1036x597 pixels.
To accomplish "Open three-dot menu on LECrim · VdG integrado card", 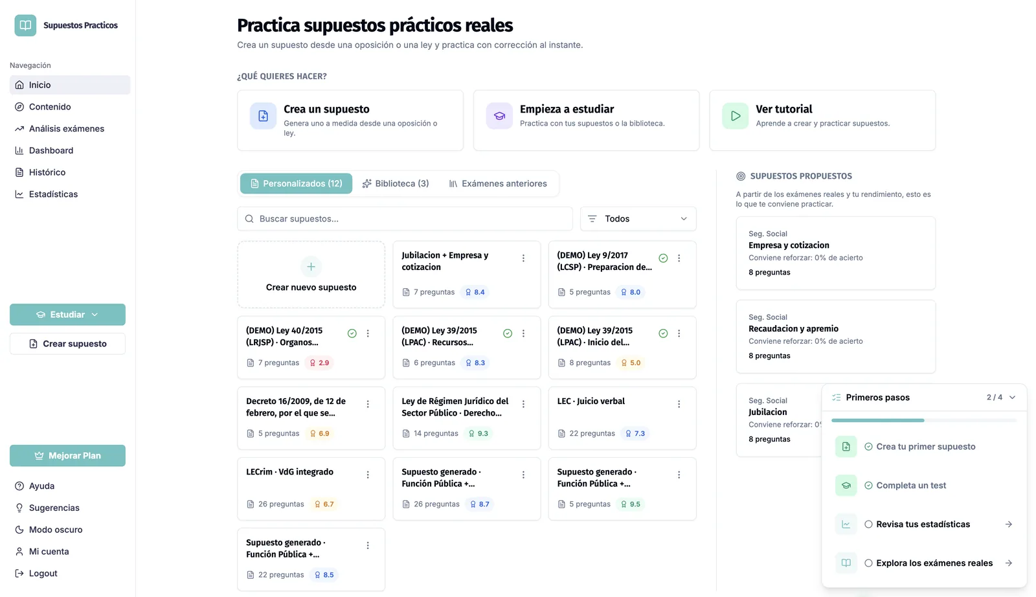I will pyautogui.click(x=368, y=475).
